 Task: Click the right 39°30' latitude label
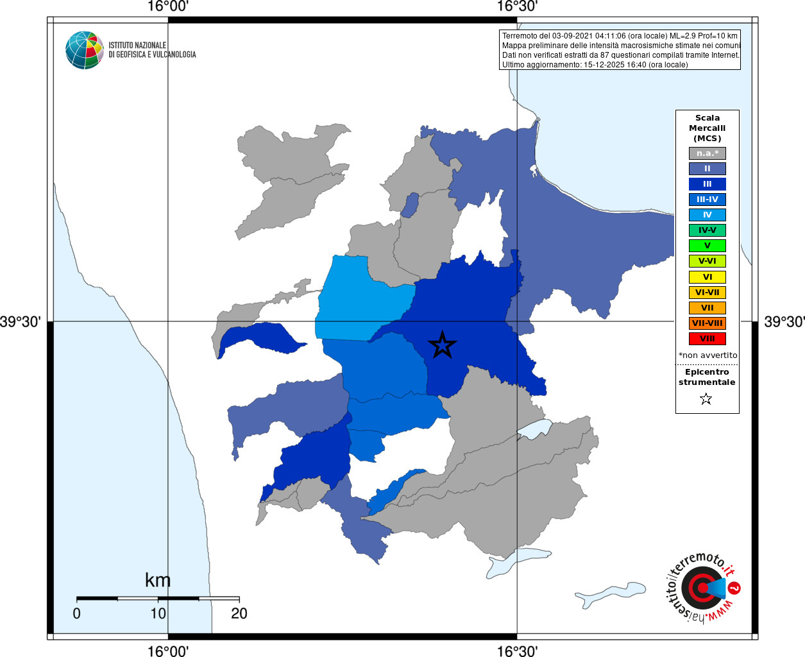pyautogui.click(x=784, y=321)
